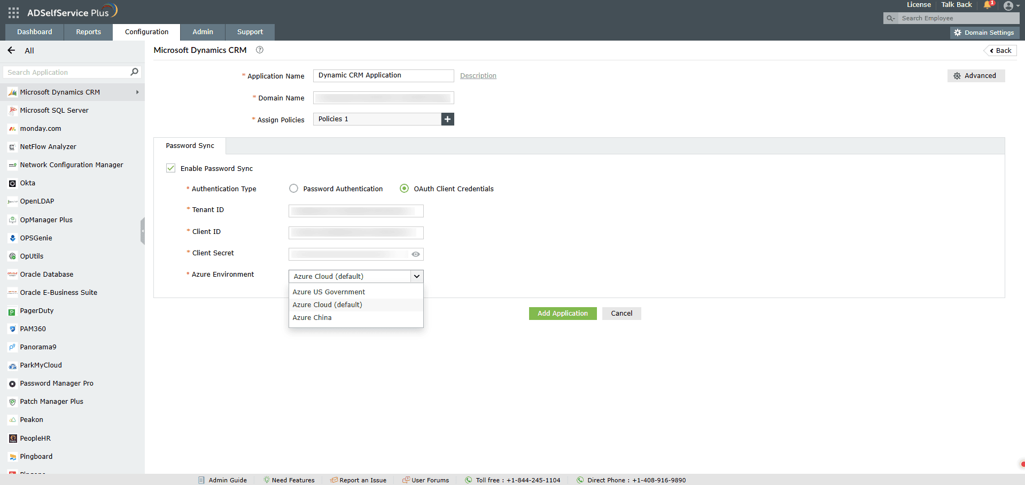This screenshot has width=1025, height=485.
Task: Open the Admin tab
Action: point(203,32)
